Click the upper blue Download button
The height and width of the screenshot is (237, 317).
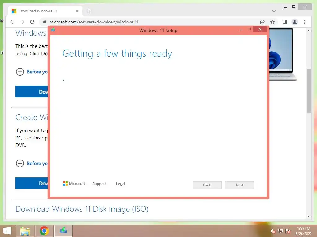[x=32, y=91]
